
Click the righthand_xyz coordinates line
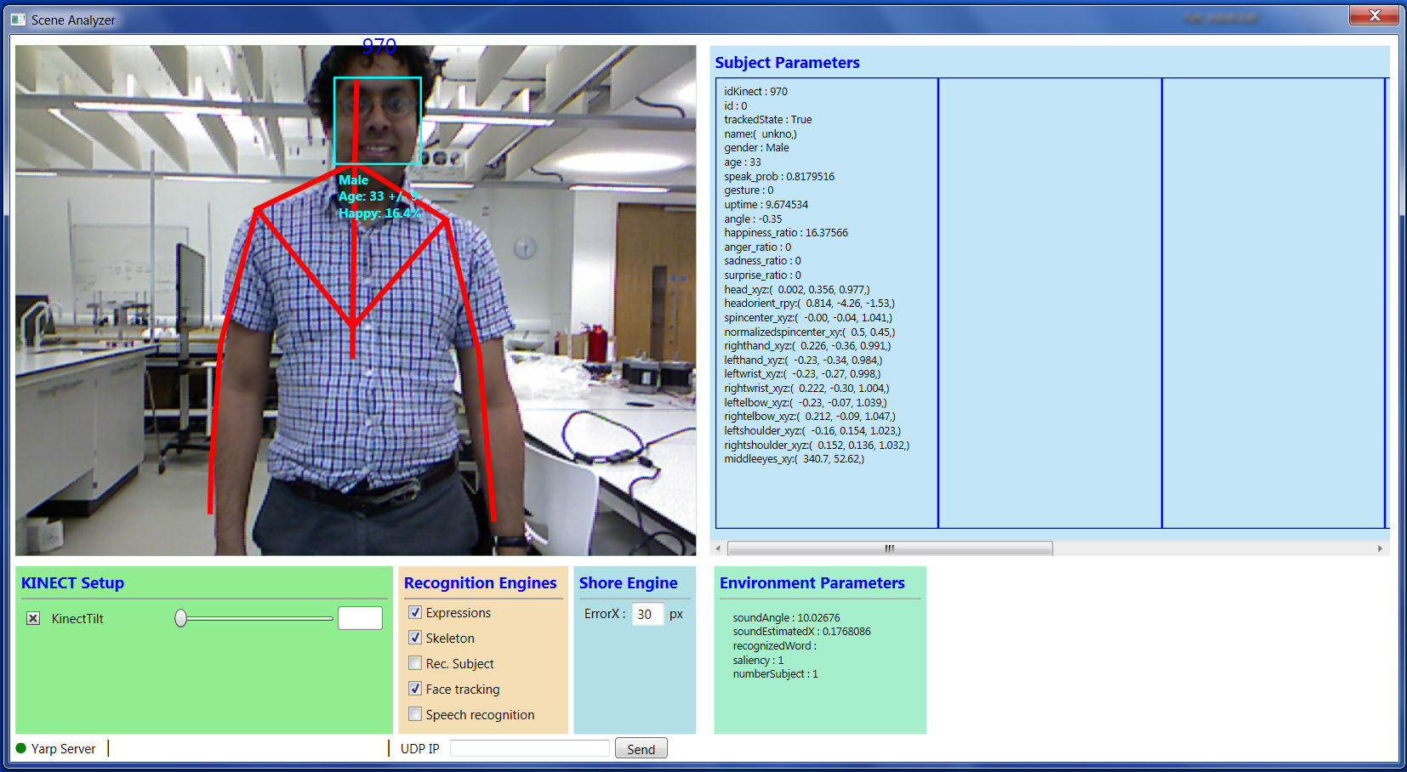[x=808, y=346]
